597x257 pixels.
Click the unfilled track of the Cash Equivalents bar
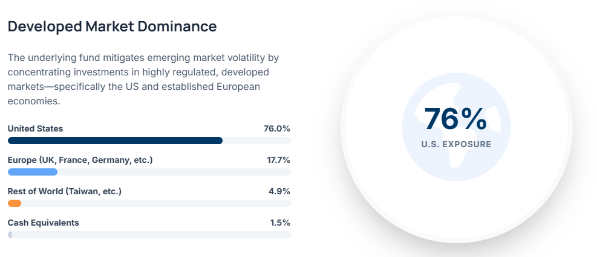point(151,235)
